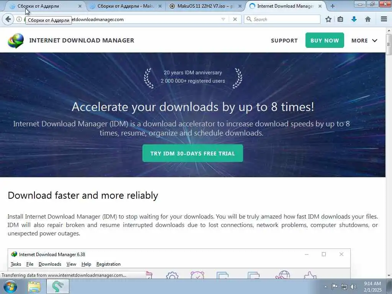Open Action Center flag icon in tray
392x294 pixels.
(335, 286)
